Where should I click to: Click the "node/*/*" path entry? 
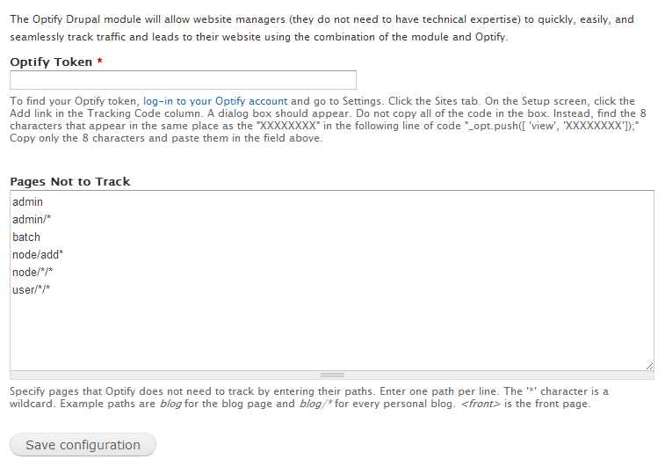pos(33,273)
